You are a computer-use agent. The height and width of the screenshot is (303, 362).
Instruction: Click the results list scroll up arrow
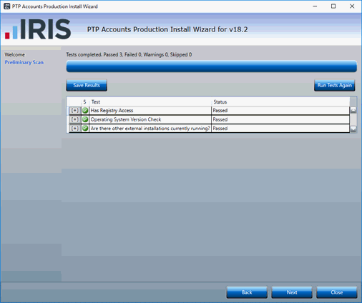(353, 110)
